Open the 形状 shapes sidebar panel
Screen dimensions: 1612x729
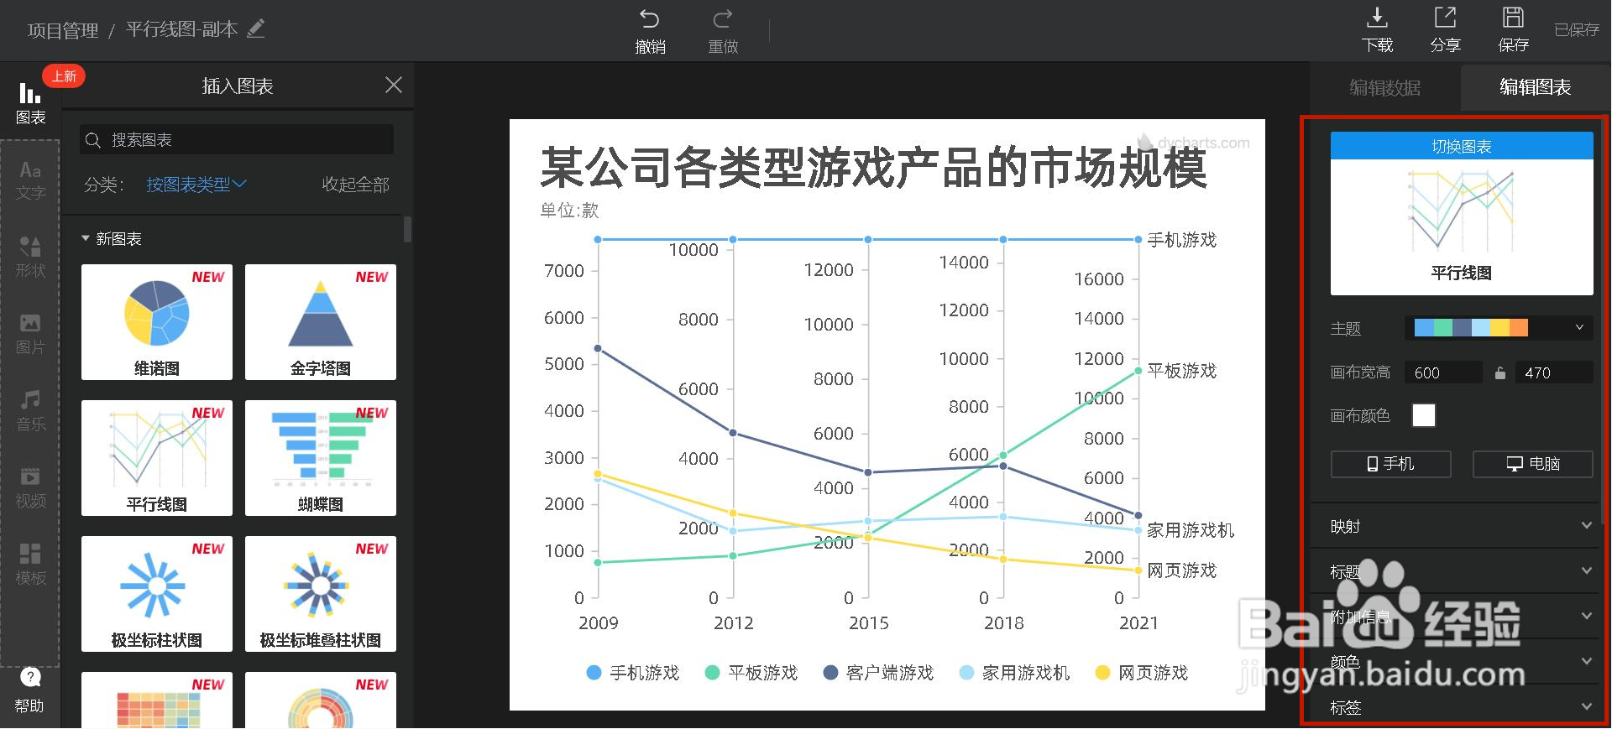(30, 257)
